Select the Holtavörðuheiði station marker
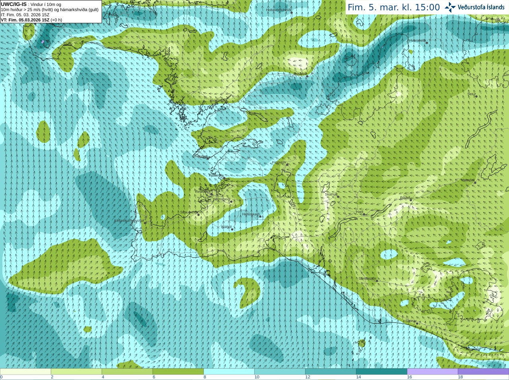Screen dimensions: 509x380 pyautogui.click(x=291, y=12)
